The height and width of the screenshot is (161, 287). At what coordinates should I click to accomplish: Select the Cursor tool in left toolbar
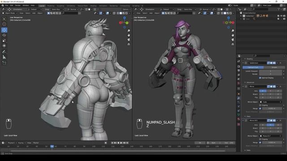tap(4, 24)
